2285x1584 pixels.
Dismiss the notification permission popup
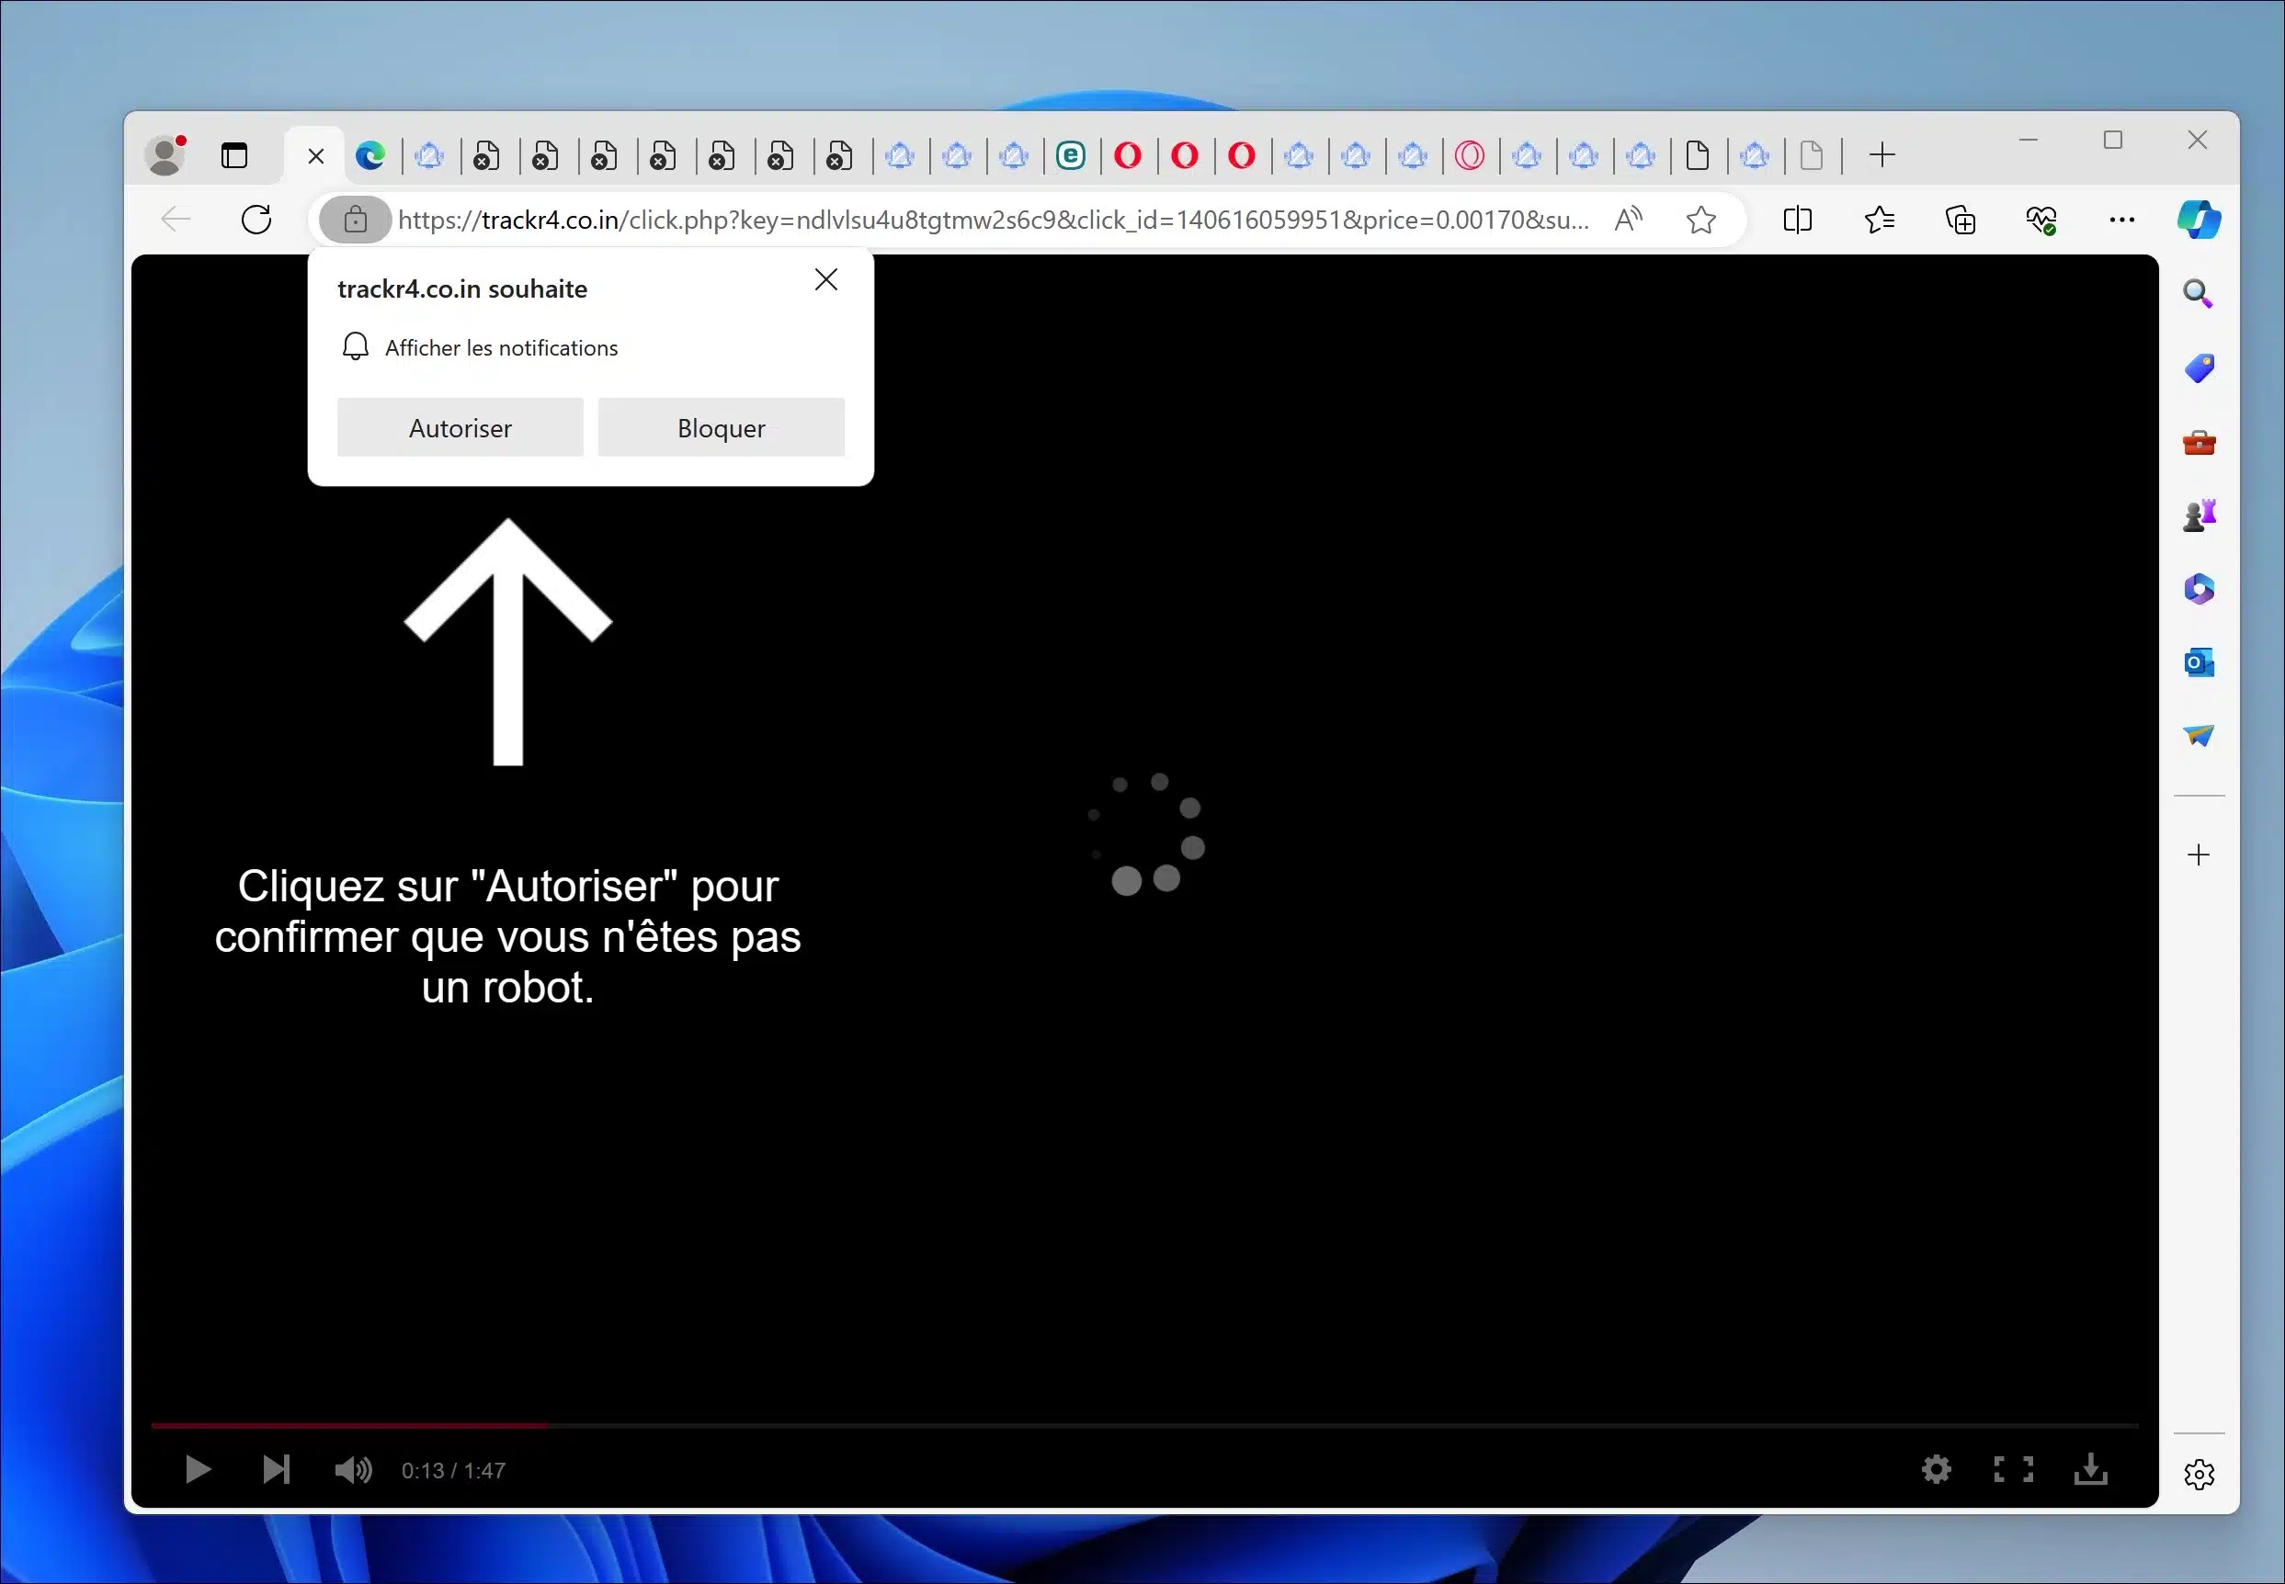(x=826, y=280)
